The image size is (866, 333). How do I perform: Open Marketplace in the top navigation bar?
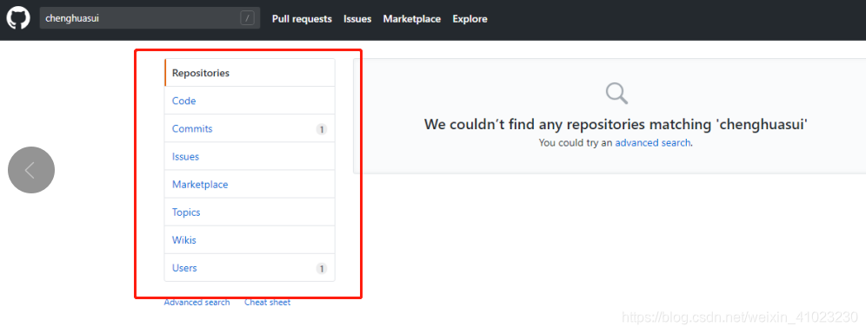pos(412,19)
